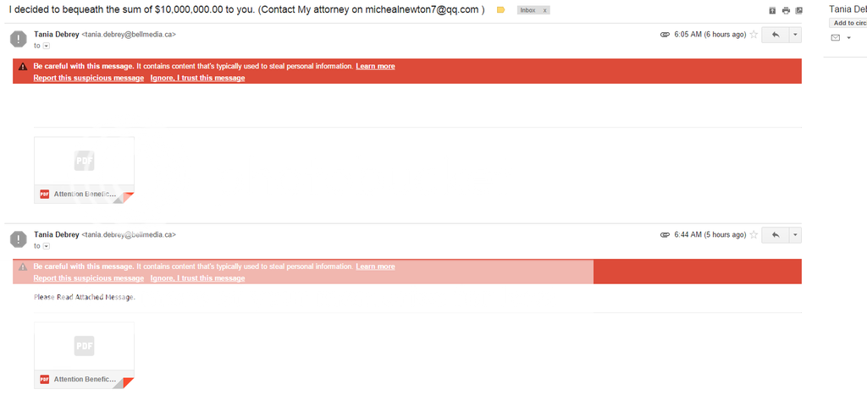Open second Attention Benefic... PDF attachment
Image resolution: width=867 pixels, height=395 pixels.
click(84, 355)
